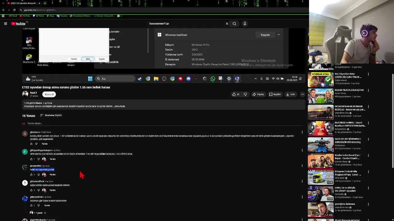Share the video with Paylaş

pos(258,94)
